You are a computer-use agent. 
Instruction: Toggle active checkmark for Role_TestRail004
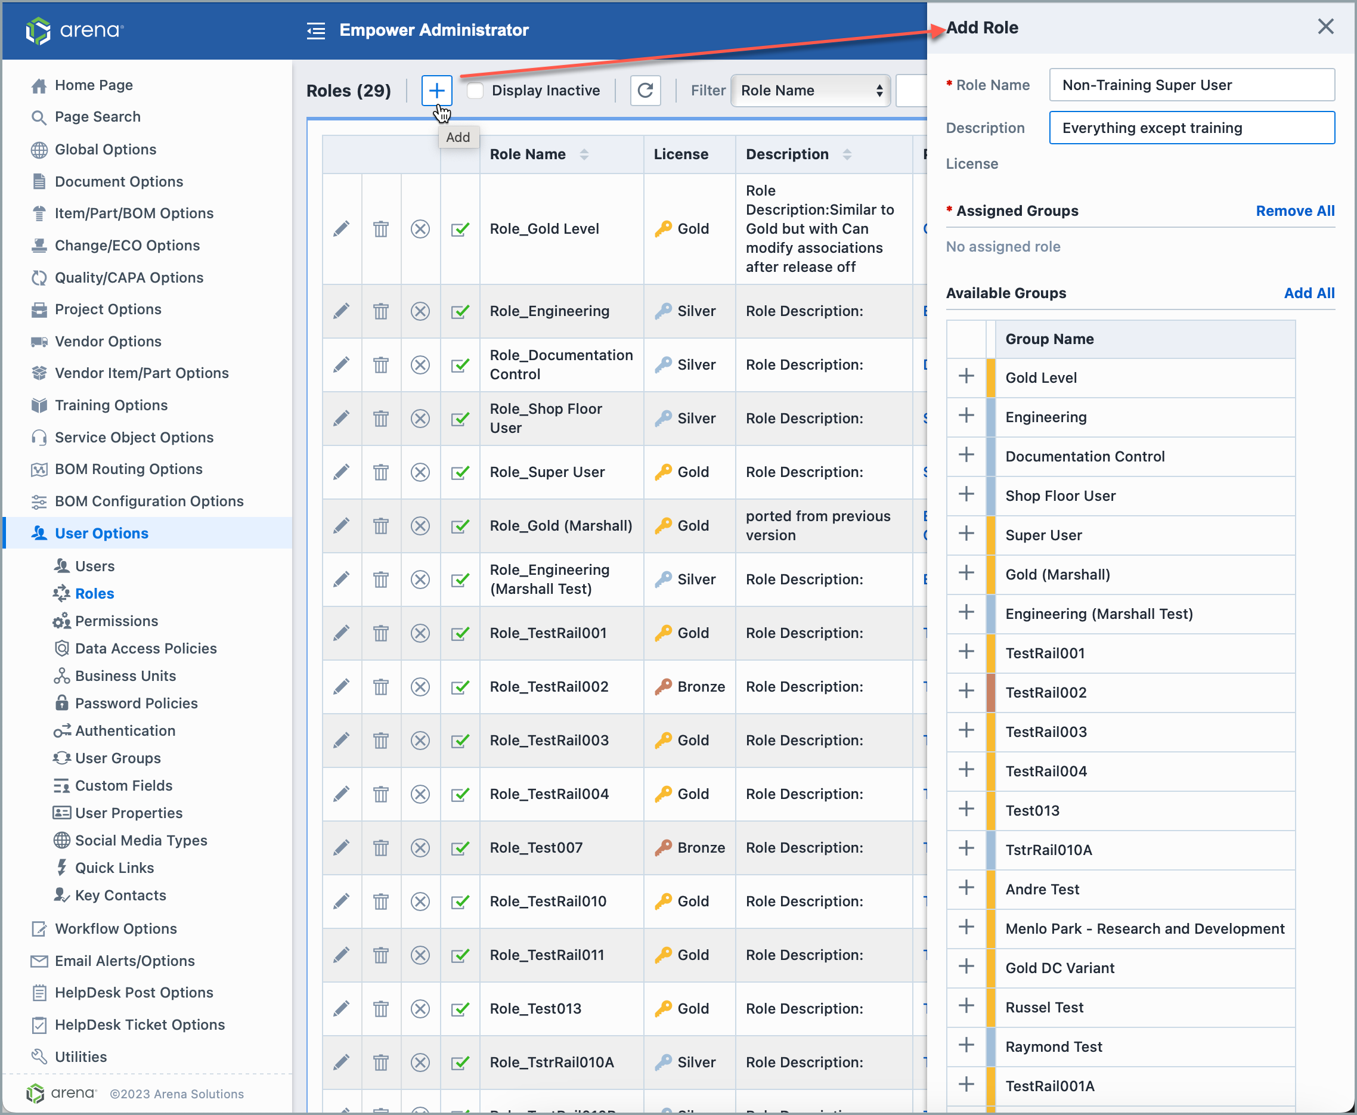point(460,794)
